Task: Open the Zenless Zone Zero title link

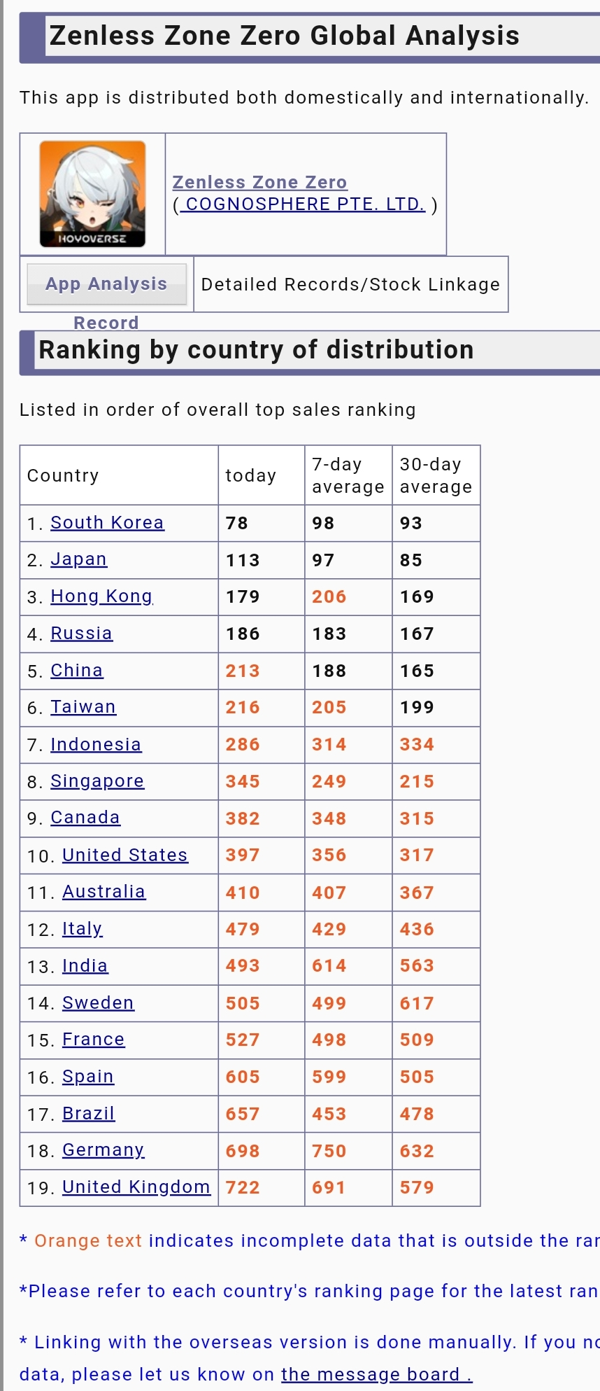Action: (x=259, y=182)
